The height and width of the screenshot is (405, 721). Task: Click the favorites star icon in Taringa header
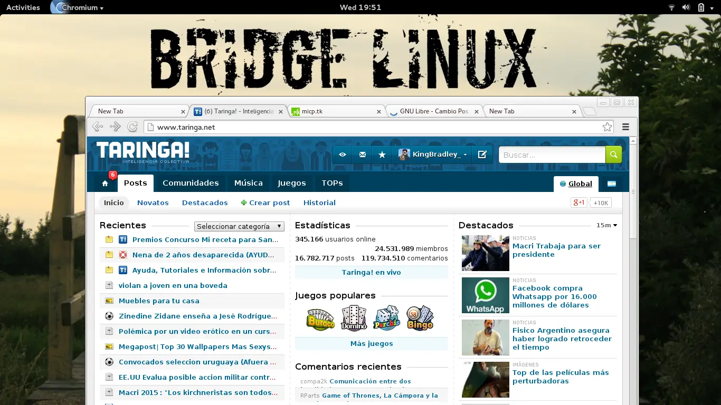[x=382, y=155]
